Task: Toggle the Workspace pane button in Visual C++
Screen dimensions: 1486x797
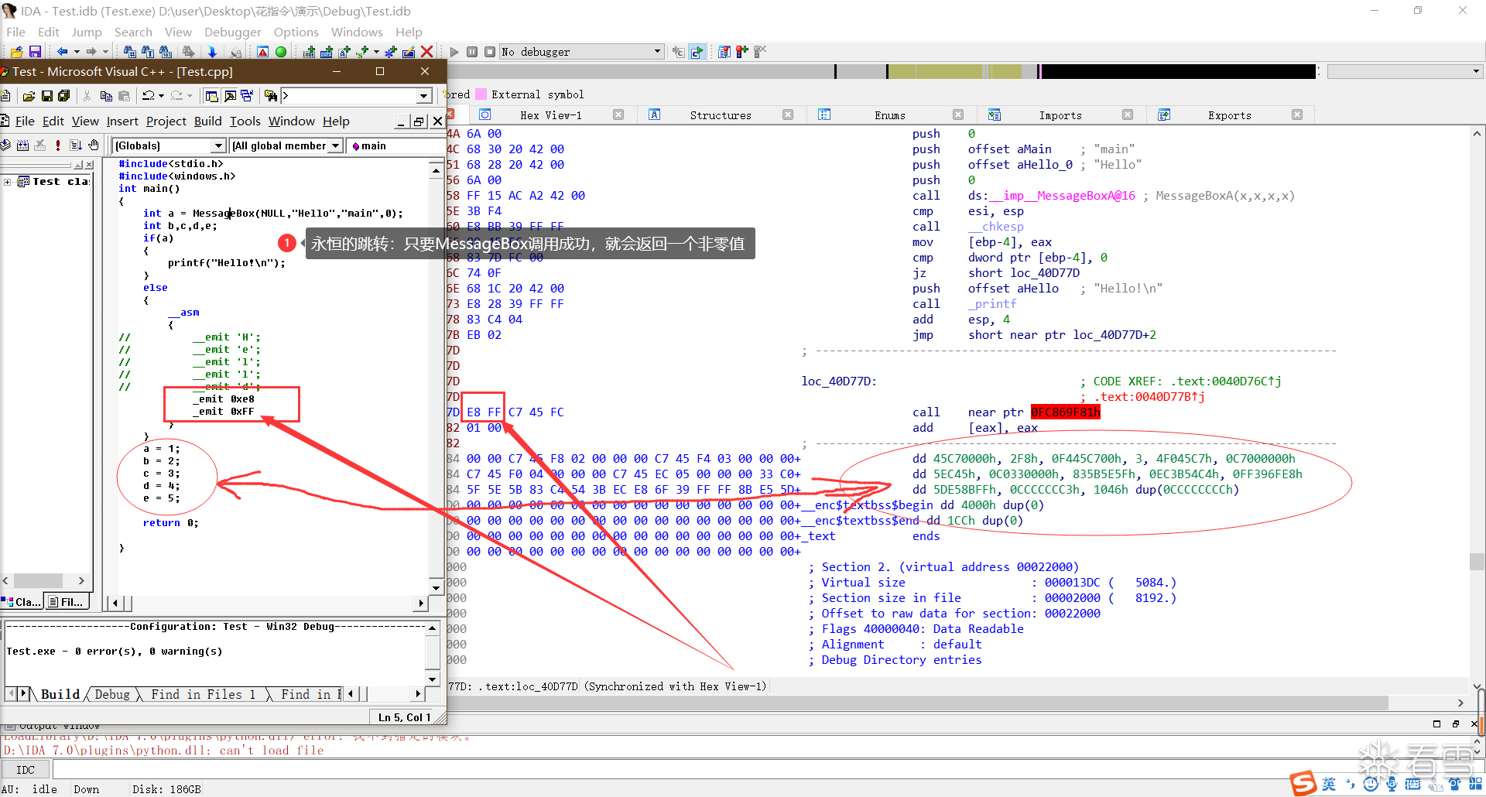Action: point(211,96)
